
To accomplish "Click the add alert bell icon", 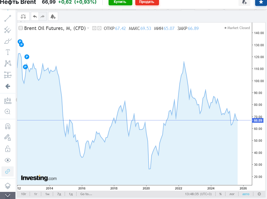I will [x=53, y=17].
